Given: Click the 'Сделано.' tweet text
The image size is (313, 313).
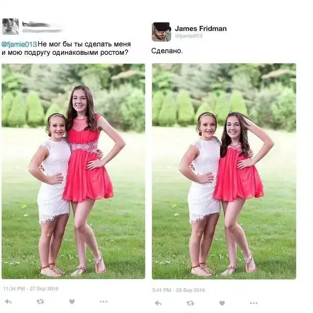Looking at the screenshot, I should point(167,51).
